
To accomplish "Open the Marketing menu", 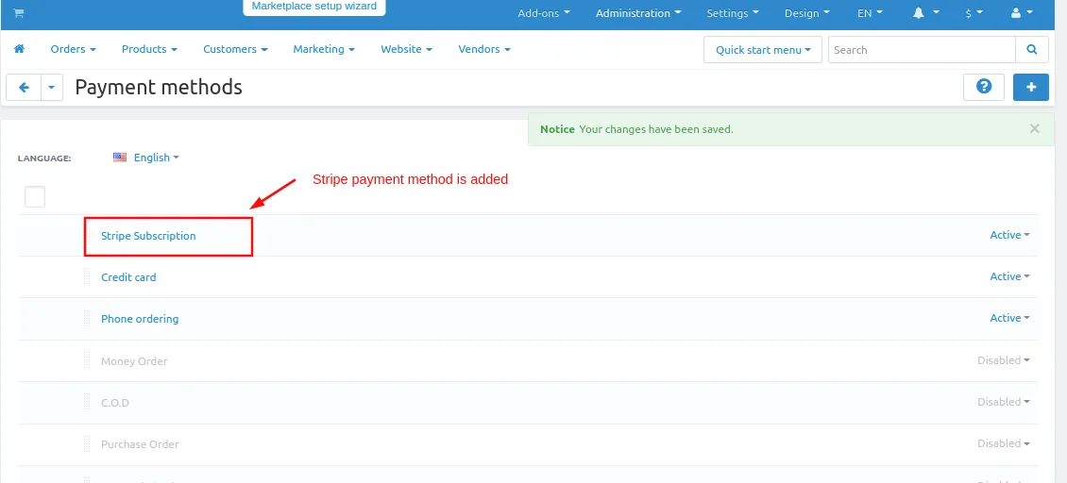I will coord(324,49).
